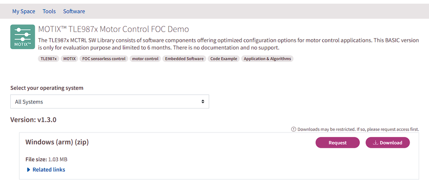Open the operating system dropdown
Viewport: 429px width, 188px height.
coord(110,102)
